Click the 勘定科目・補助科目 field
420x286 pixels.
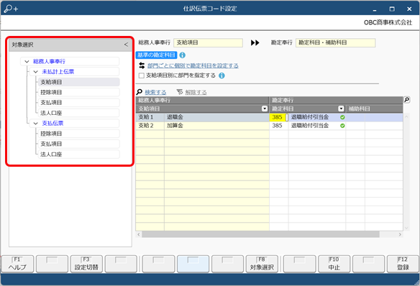click(x=335, y=42)
